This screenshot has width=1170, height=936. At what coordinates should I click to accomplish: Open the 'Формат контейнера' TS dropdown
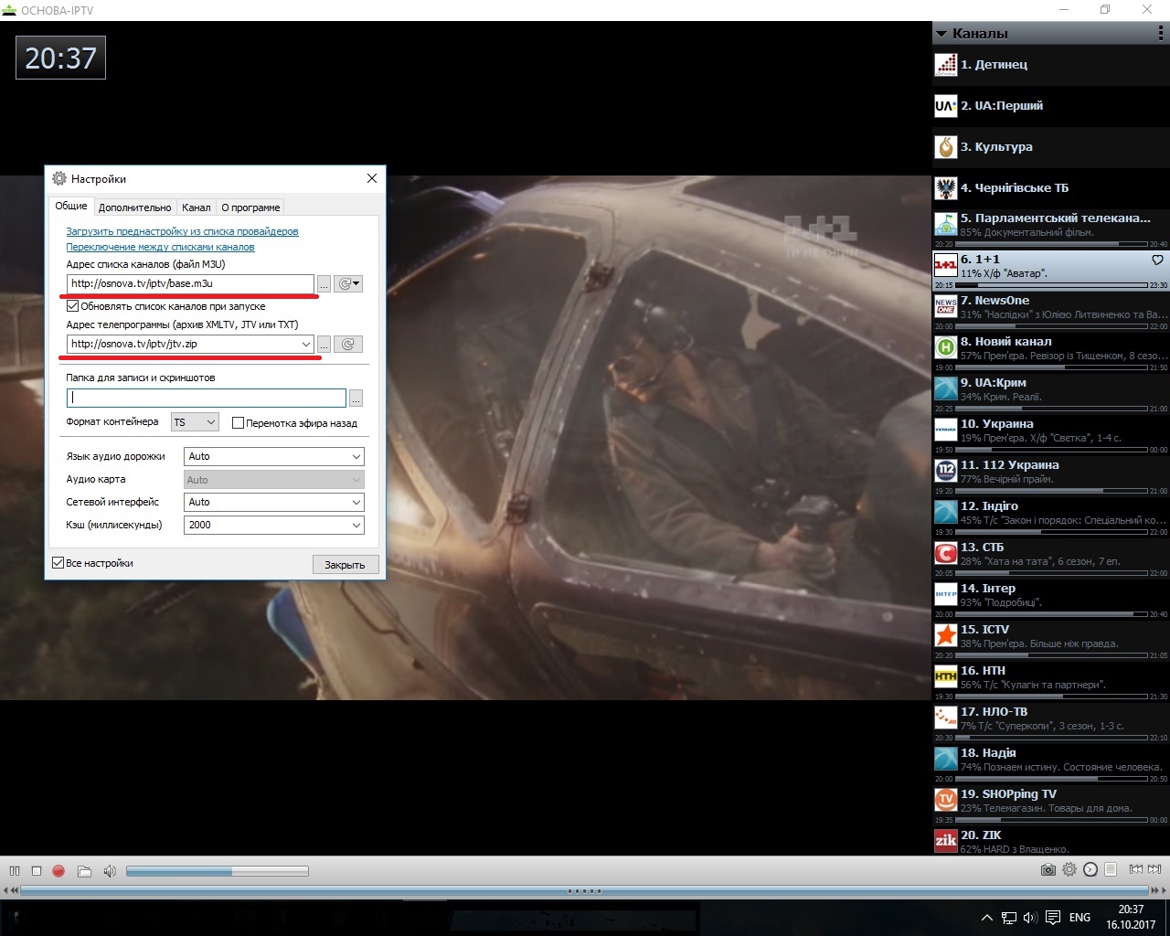[x=195, y=422]
